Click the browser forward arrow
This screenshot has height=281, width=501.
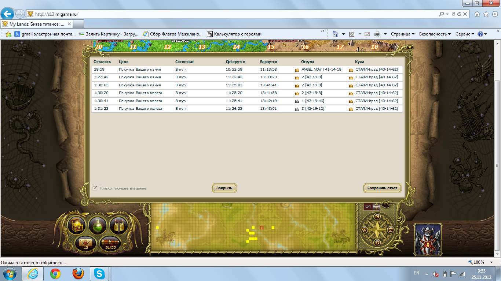click(x=20, y=14)
